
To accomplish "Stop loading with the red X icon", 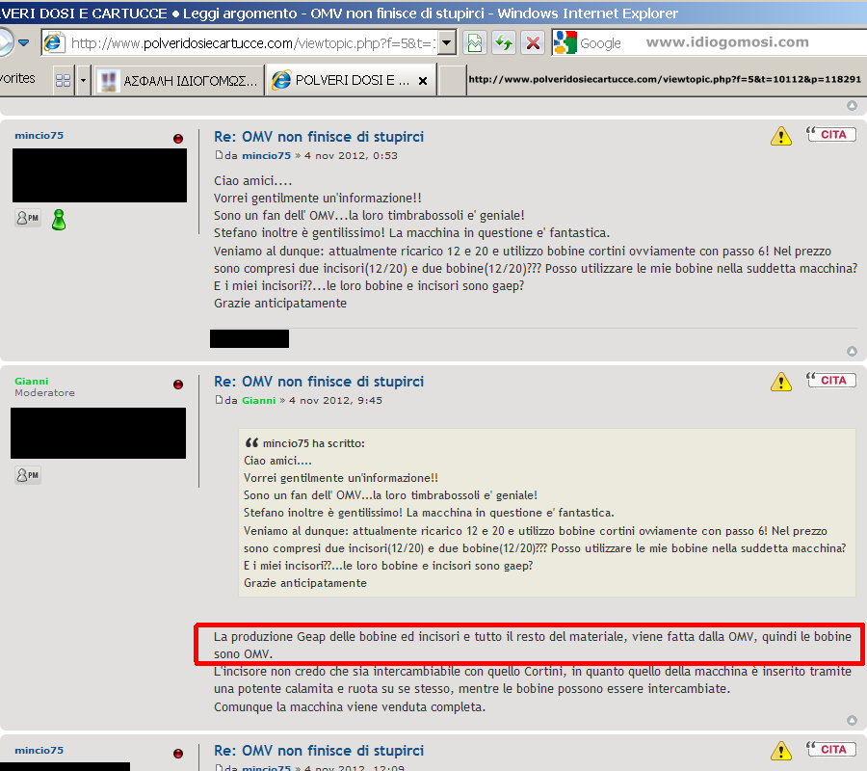I will click(x=533, y=42).
